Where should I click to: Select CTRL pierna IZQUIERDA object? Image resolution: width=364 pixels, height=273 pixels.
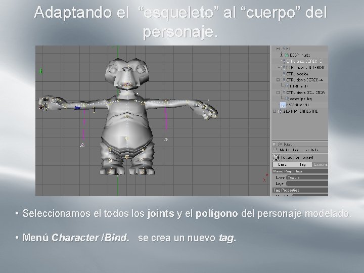click(x=305, y=93)
